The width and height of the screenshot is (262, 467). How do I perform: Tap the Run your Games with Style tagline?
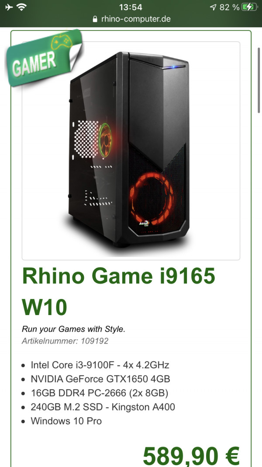pos(74,329)
